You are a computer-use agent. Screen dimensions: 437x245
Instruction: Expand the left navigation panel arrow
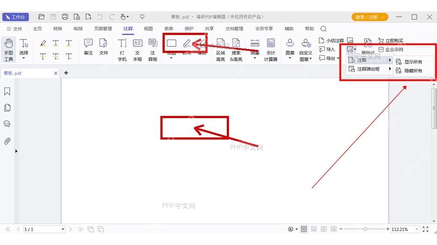click(x=16, y=151)
